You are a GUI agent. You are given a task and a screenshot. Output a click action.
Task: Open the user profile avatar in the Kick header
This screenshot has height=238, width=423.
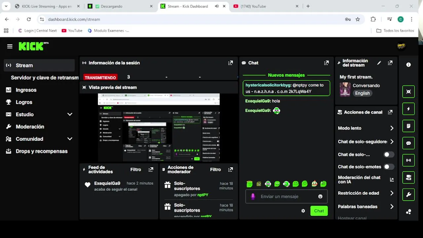pyautogui.click(x=401, y=46)
